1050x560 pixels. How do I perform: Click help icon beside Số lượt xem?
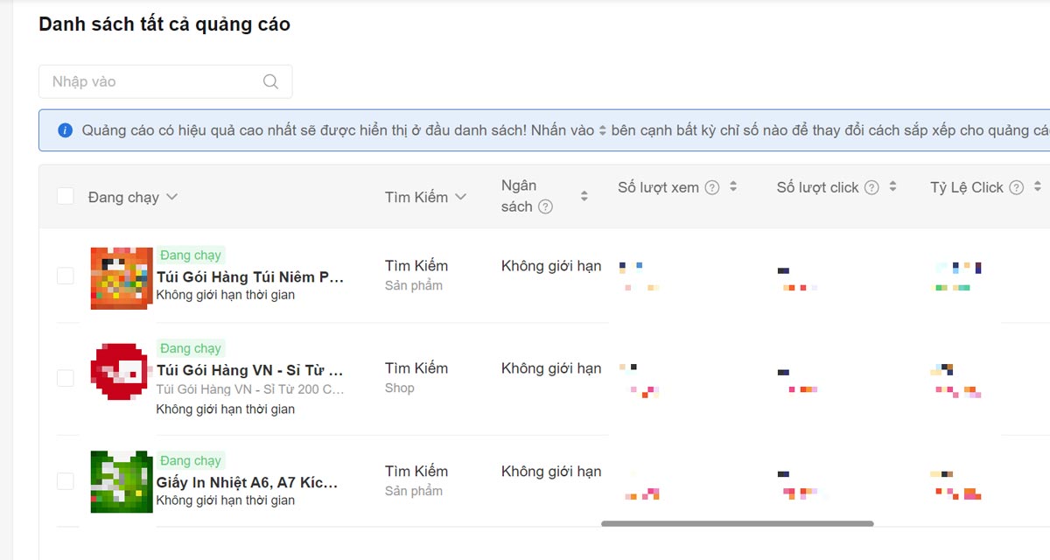712,187
